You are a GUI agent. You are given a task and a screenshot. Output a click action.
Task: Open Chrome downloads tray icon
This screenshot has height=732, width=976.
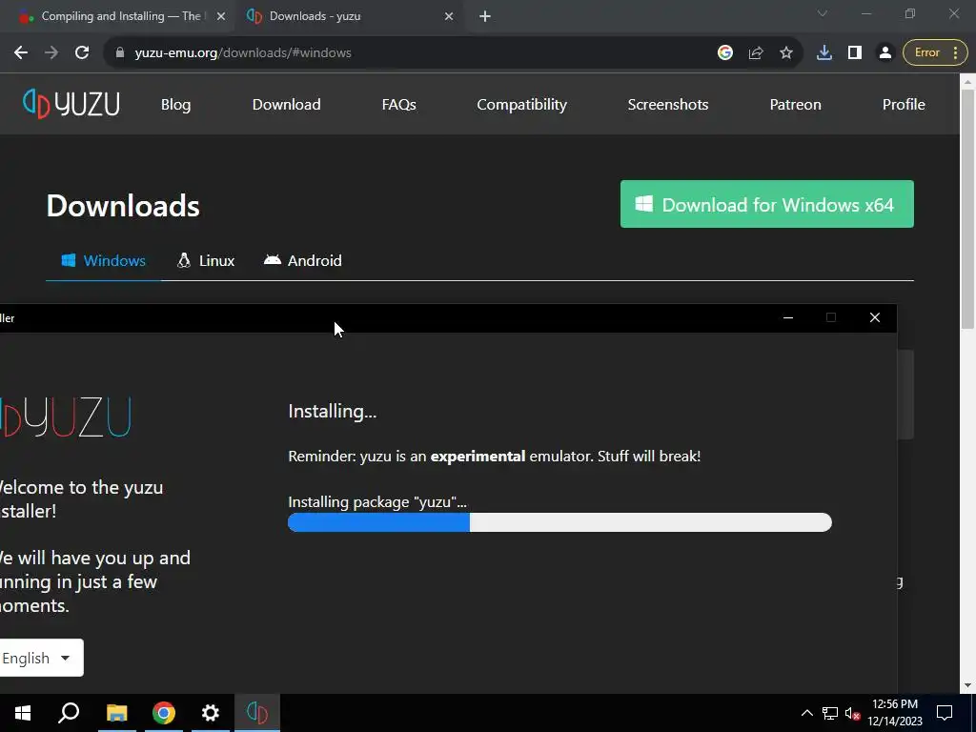click(824, 53)
